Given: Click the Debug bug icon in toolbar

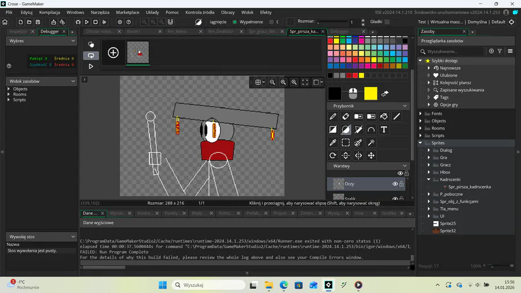Looking at the screenshot, I should tap(78, 22).
